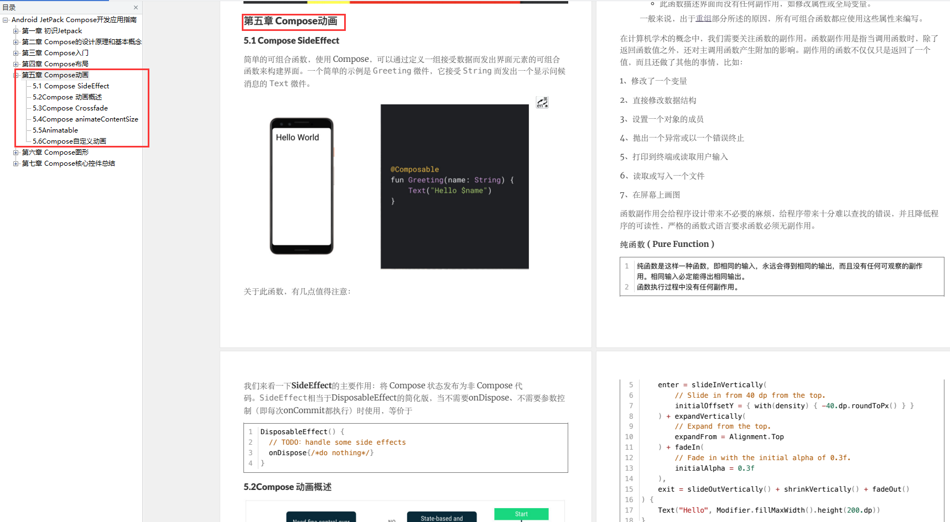Select 5.5 Animatable entry
This screenshot has height=522, width=950.
tap(54, 130)
